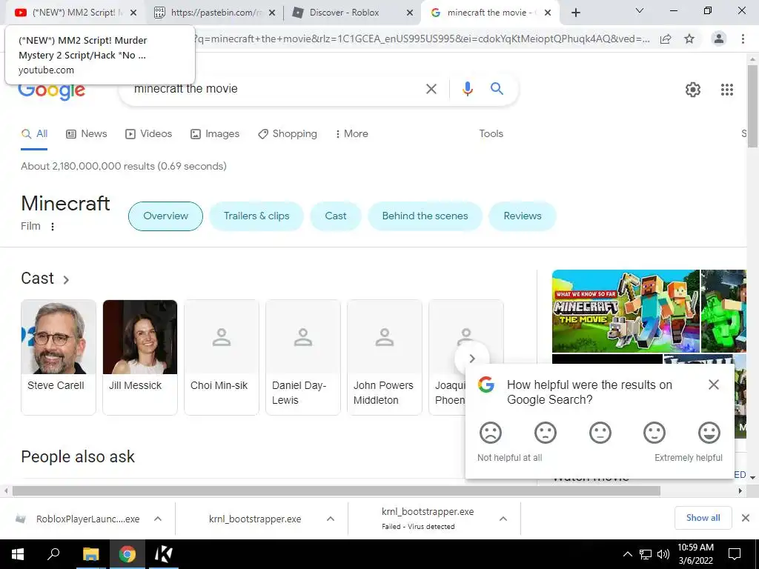Viewport: 759px width, 569px height.
Task: Close the pastebin tab
Action: pyautogui.click(x=272, y=13)
